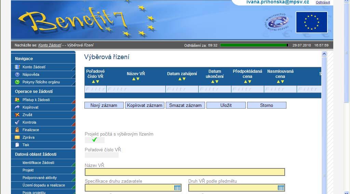The width and height of the screenshot is (350, 194).
Task: Click the Smazat záznam button
Action: click(185, 105)
